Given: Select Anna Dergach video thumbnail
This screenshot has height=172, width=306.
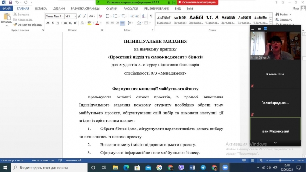Looking at the screenshot, I should coord(275,45).
